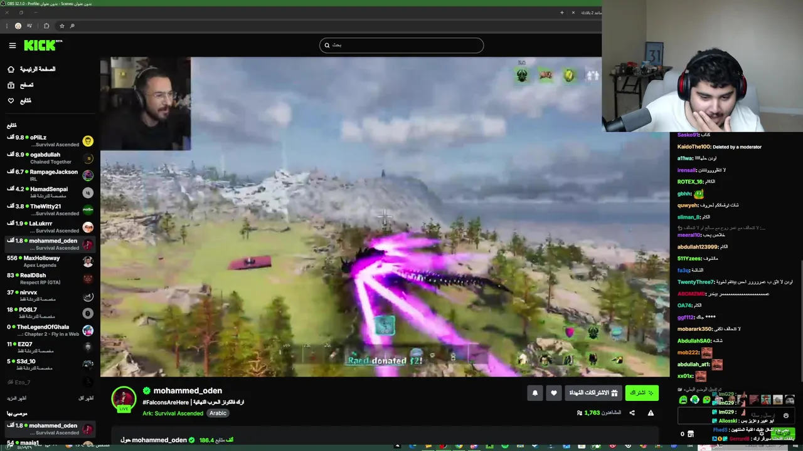Click the browser bookmark star icon
The image size is (803, 451).
61,26
